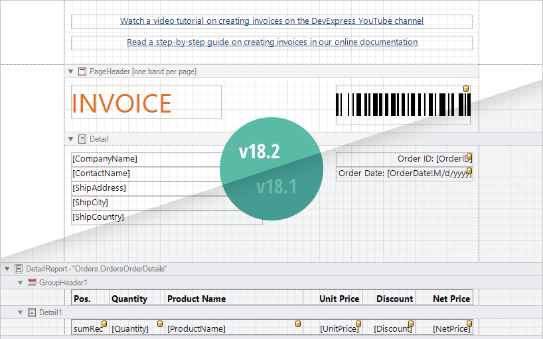Viewport: 543px width, 339px height.
Task: Click the barcode data-binding icon
Action: pyautogui.click(x=466, y=89)
